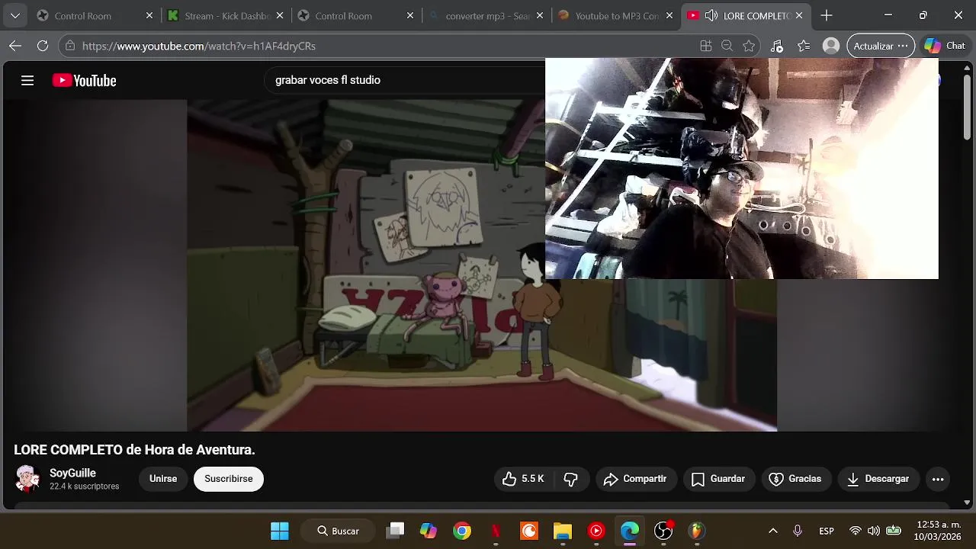Open the browser profile avatar
Screen dimensions: 976x549
point(831,46)
